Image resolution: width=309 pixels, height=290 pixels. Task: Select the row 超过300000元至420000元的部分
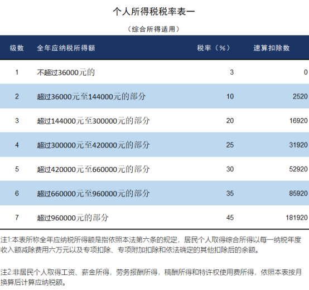pos(154,145)
